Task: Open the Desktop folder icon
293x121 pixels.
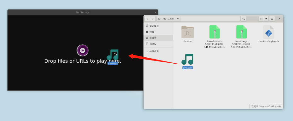Action: coord(187,32)
